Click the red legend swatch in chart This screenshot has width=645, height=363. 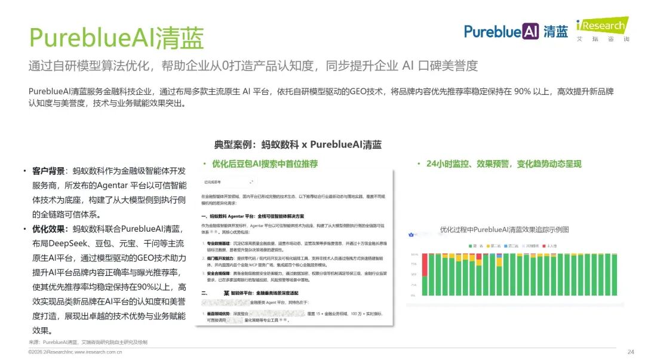tap(544, 246)
